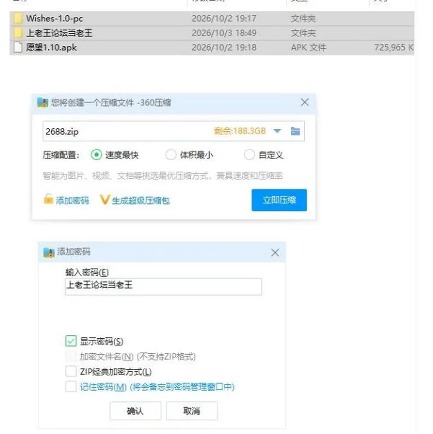Click the 上老王论坛当老王 folder icon
433x434 pixels.
[18, 33]
